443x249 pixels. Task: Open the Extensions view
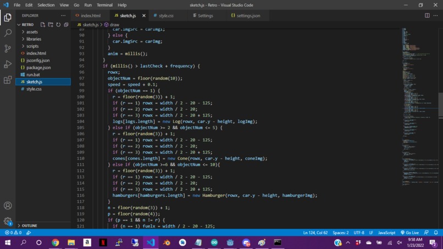click(8, 80)
